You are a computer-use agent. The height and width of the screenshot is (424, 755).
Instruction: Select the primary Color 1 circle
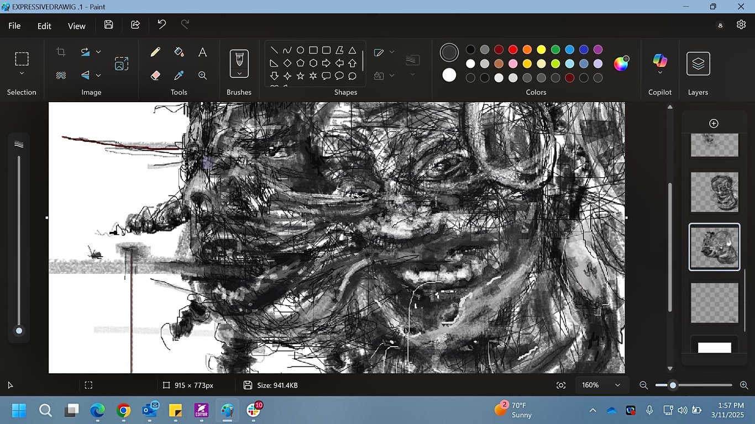(449, 52)
